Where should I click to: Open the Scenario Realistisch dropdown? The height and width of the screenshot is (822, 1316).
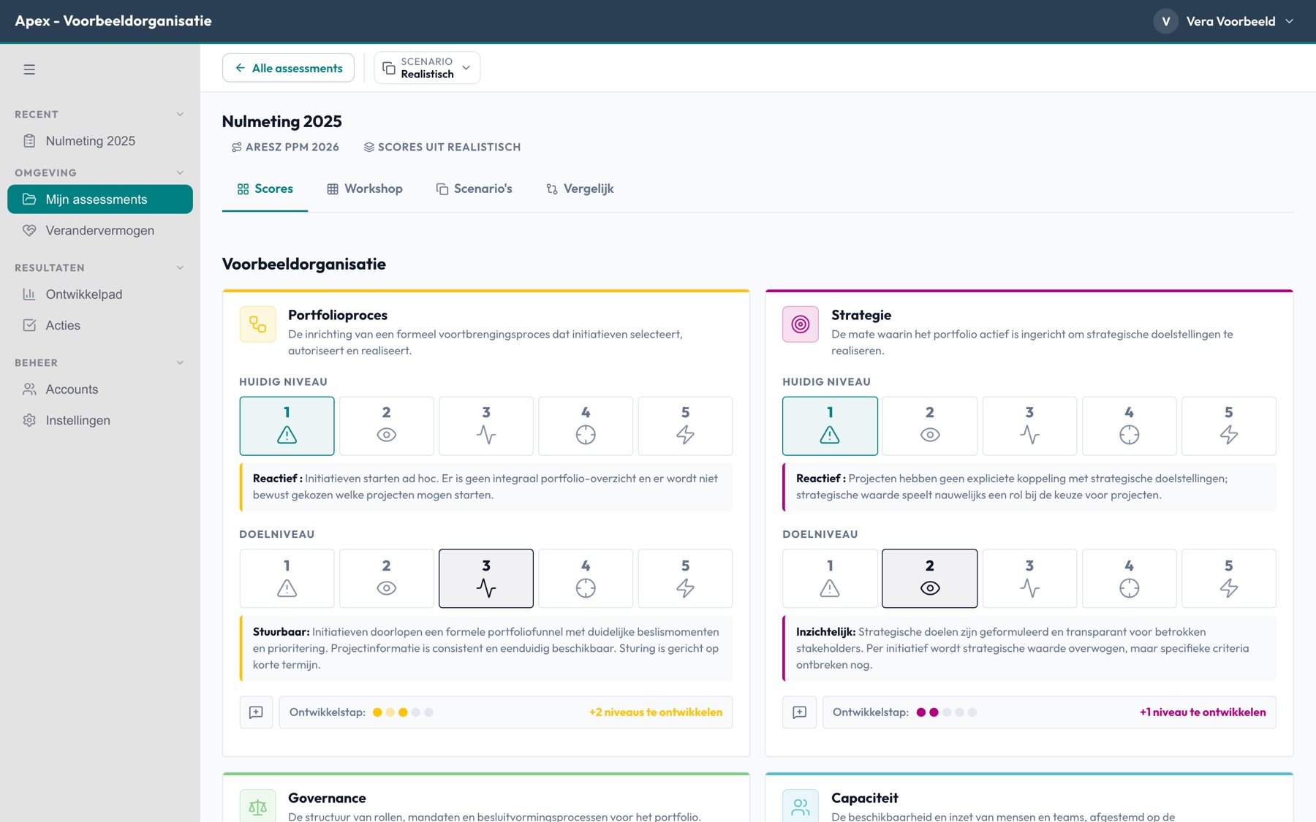tap(427, 68)
